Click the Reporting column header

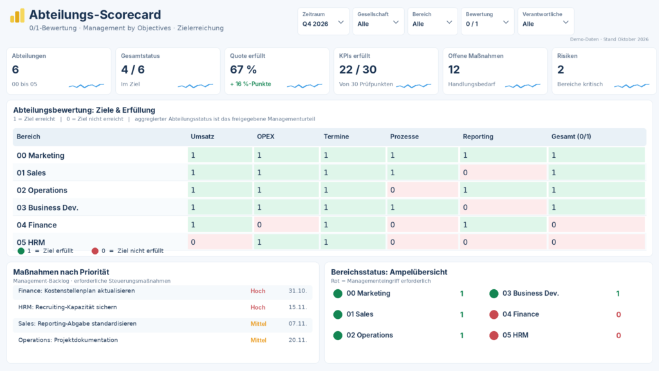[x=478, y=137]
